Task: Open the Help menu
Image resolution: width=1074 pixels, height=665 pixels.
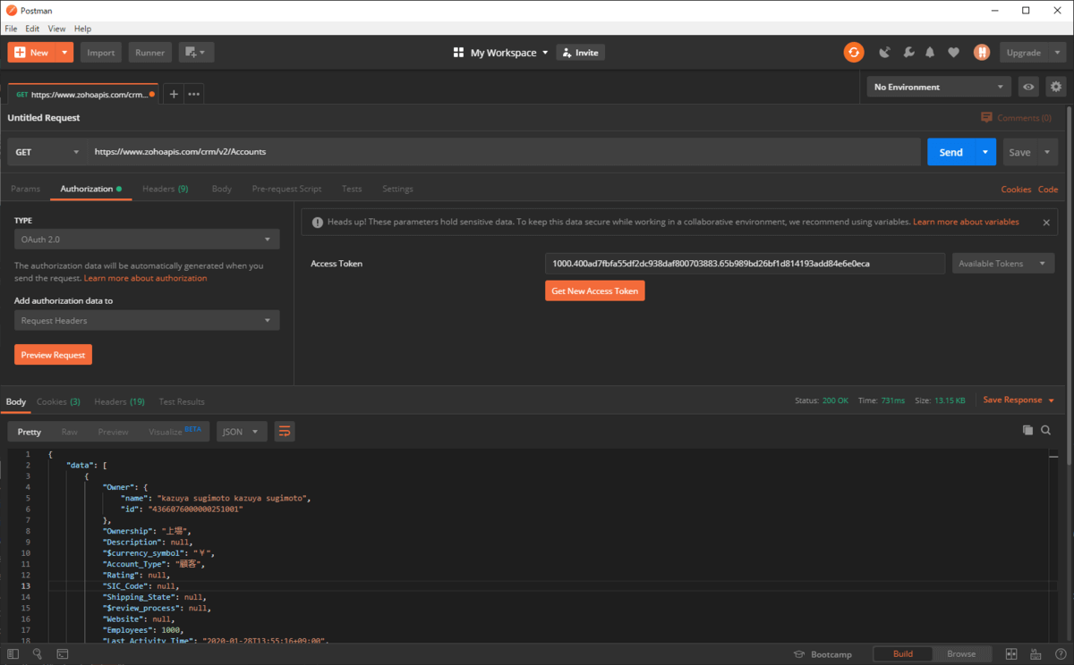Action: [82, 29]
